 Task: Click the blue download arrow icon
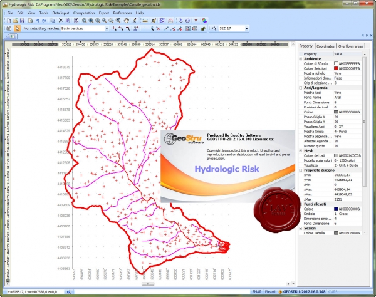coord(181,21)
